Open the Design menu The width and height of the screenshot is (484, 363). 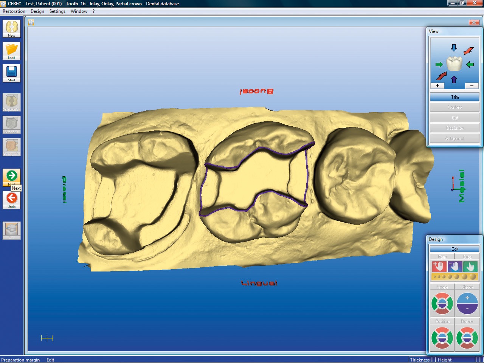point(37,11)
